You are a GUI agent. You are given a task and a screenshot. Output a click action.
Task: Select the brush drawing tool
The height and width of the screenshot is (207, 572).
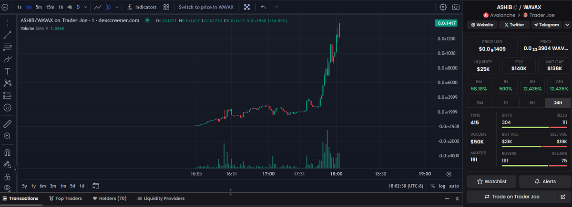coord(7,59)
